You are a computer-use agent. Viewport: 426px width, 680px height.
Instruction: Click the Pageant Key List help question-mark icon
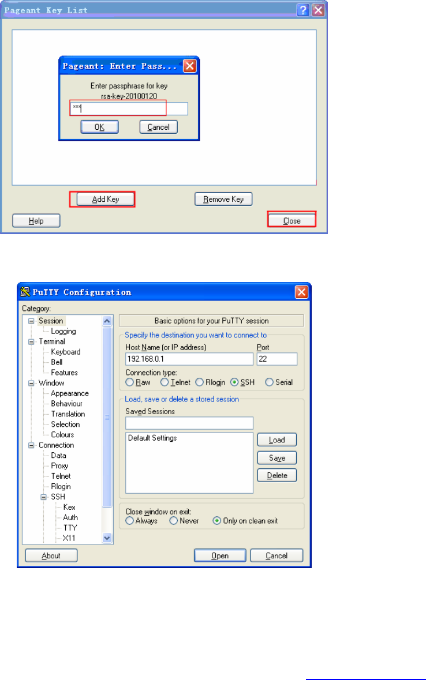pos(303,10)
